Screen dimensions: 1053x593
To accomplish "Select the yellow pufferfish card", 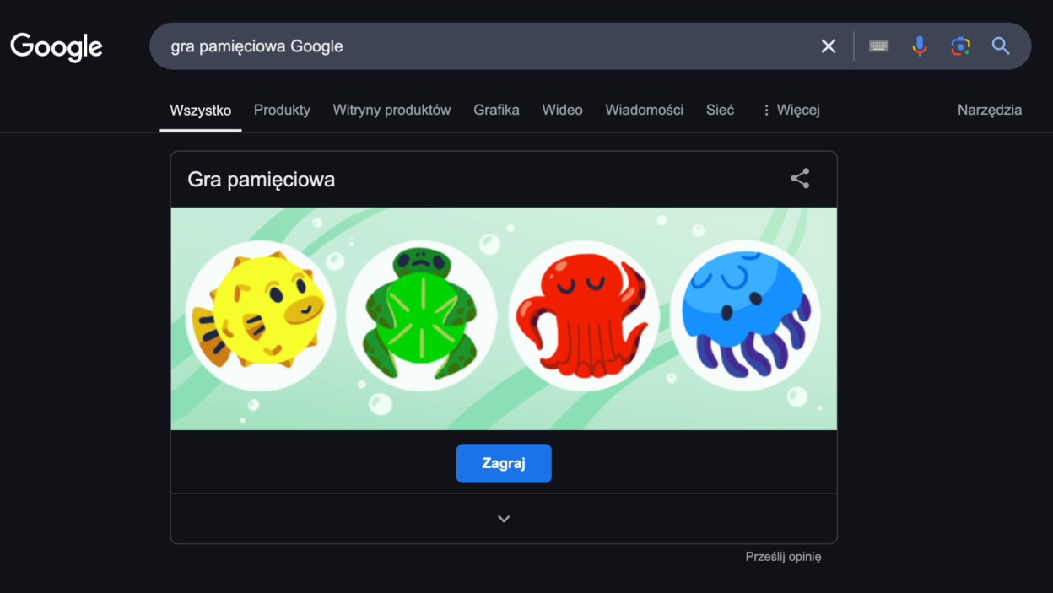I will click(x=261, y=316).
